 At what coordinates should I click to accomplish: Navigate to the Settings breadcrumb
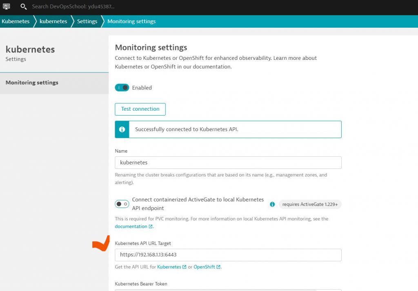[x=87, y=21]
